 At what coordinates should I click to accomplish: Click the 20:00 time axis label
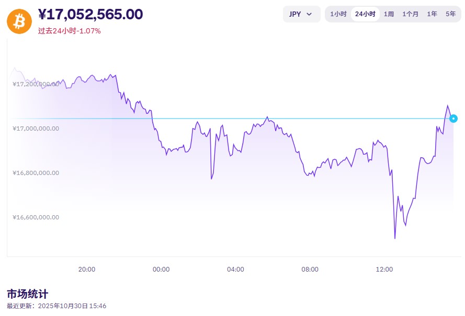click(87, 270)
